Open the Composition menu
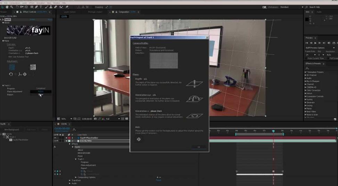The width and height of the screenshot is (338, 186). coord(15,3)
